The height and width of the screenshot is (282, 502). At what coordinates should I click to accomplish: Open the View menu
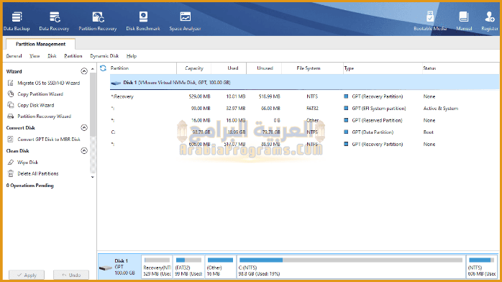35,56
